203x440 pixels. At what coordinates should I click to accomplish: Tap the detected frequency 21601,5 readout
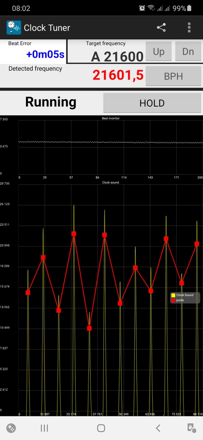(118, 75)
